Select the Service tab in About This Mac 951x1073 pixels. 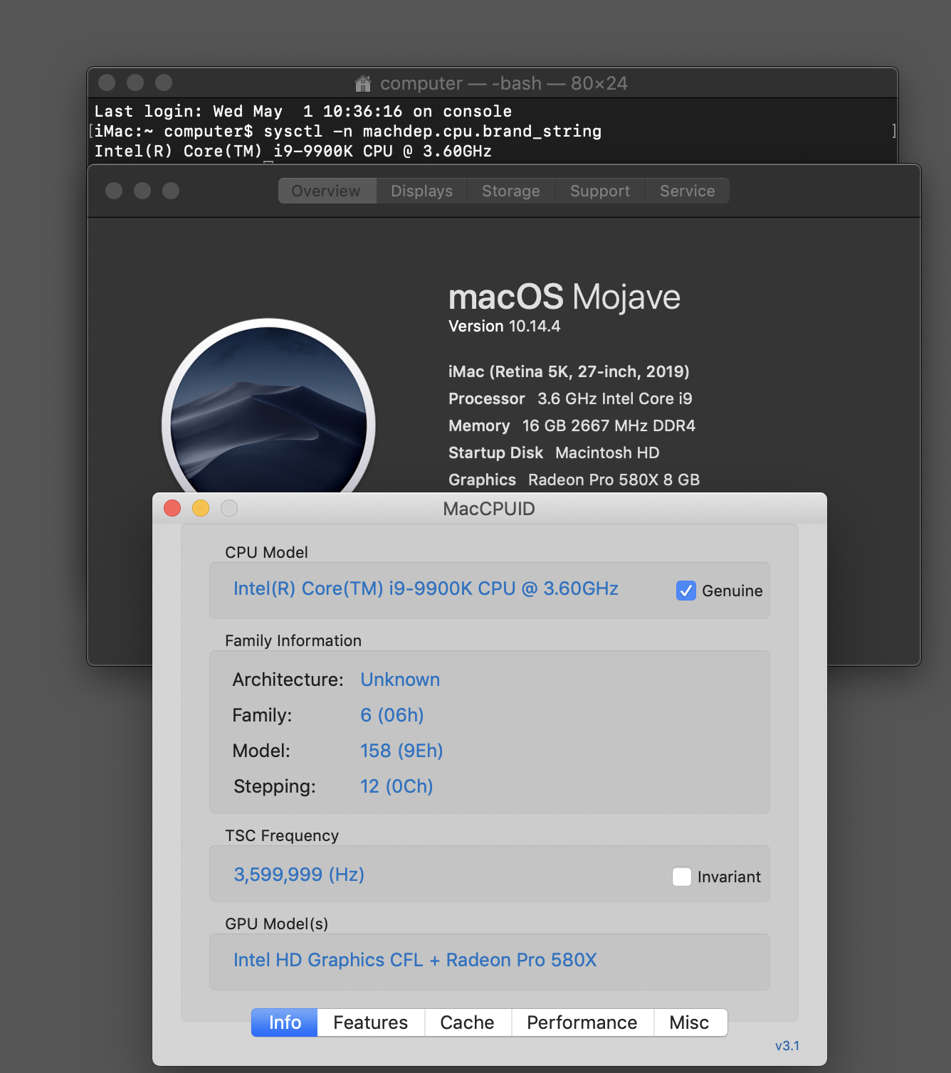688,191
